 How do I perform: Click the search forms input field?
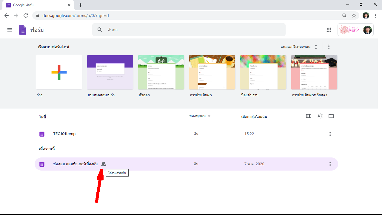tap(191, 30)
